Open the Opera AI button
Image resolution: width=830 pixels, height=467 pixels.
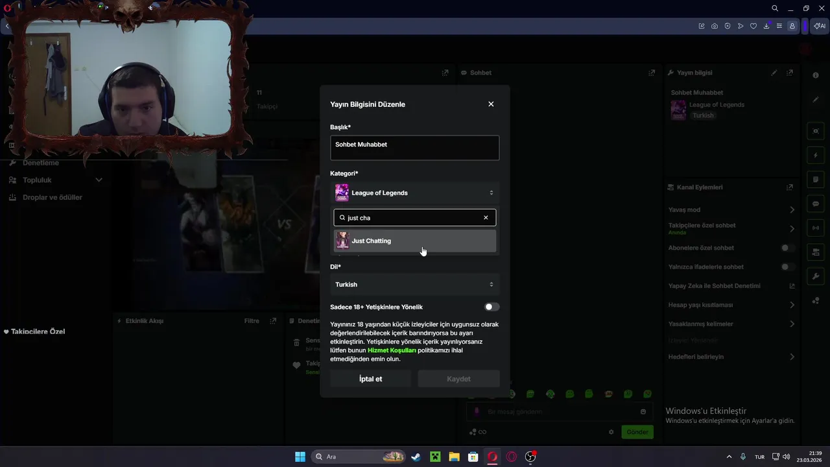point(820,26)
